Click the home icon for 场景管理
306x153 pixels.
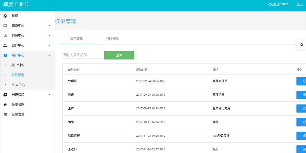[5, 105]
